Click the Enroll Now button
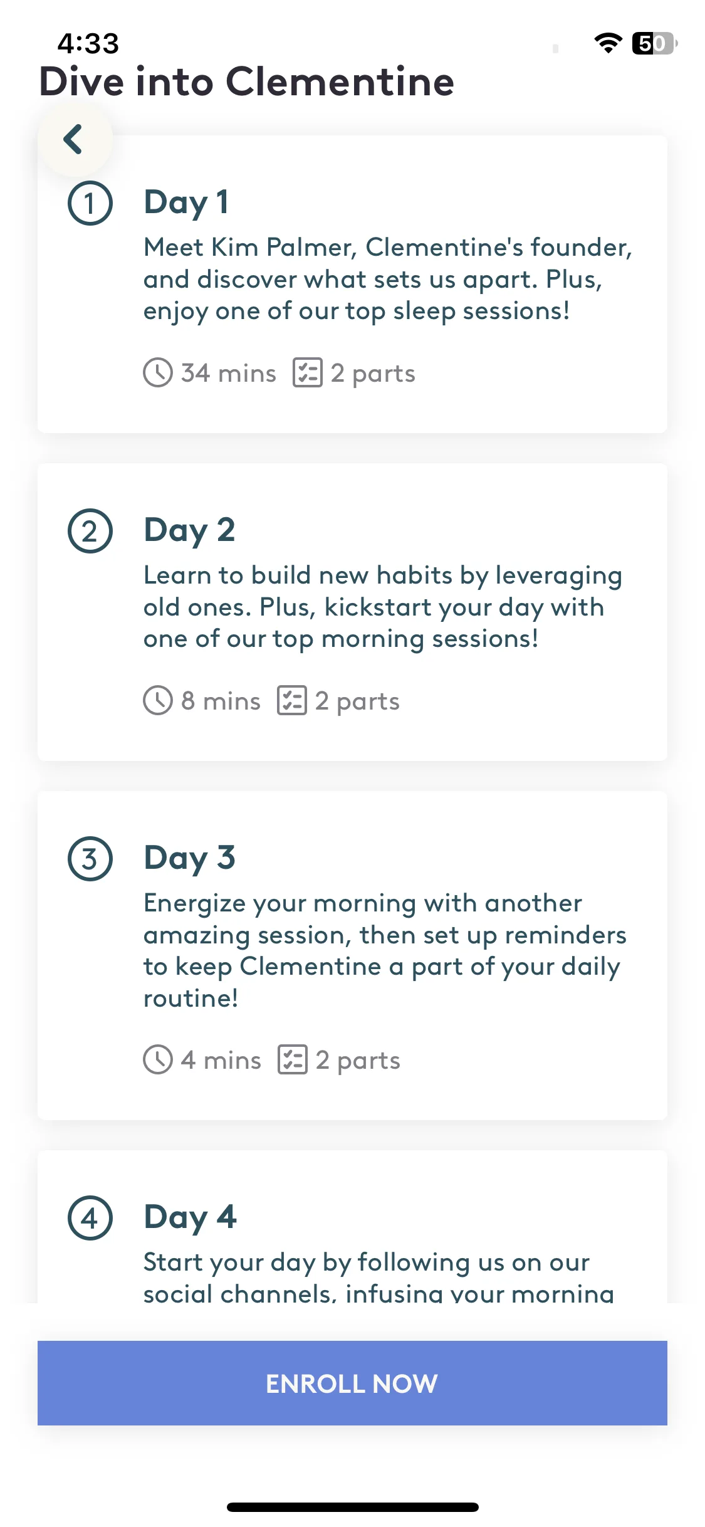Viewport: 705px width, 1527px height. click(x=352, y=1383)
